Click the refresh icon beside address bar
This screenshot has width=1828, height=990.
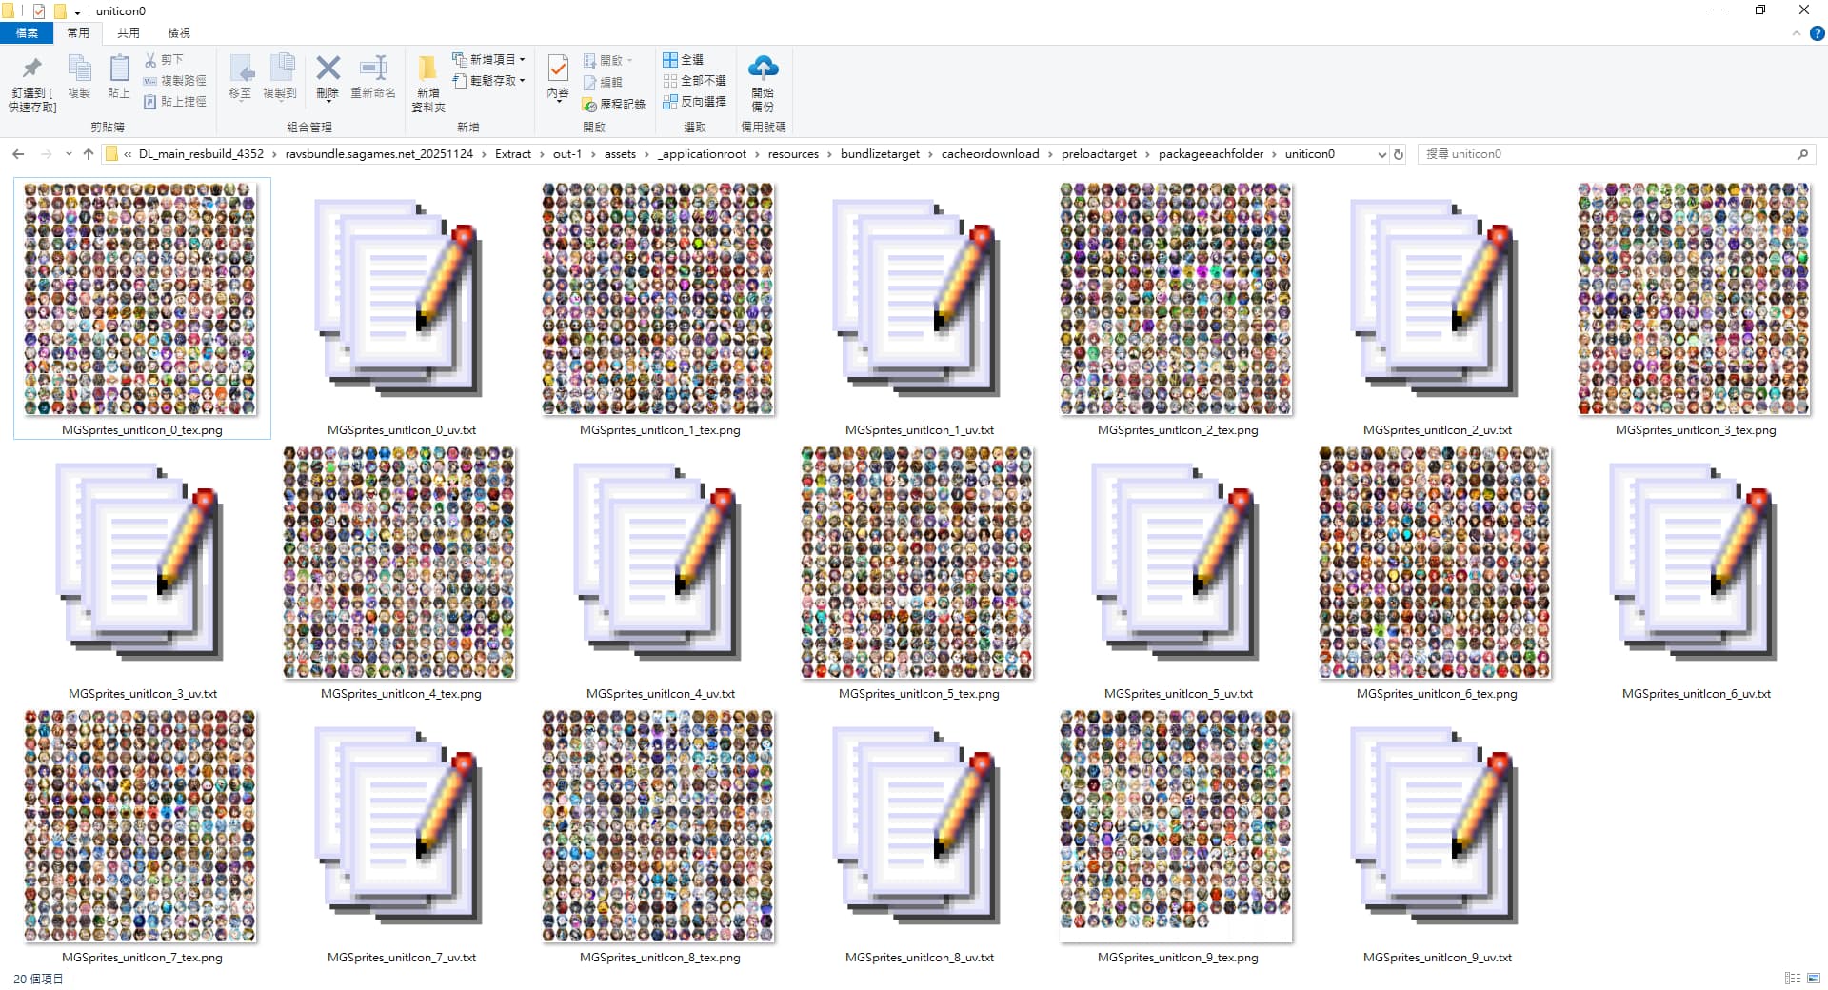[1399, 154]
